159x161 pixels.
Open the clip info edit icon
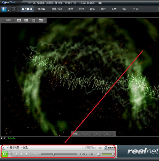4,148
